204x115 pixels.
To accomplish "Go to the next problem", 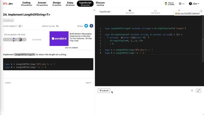I will coord(89,83).
